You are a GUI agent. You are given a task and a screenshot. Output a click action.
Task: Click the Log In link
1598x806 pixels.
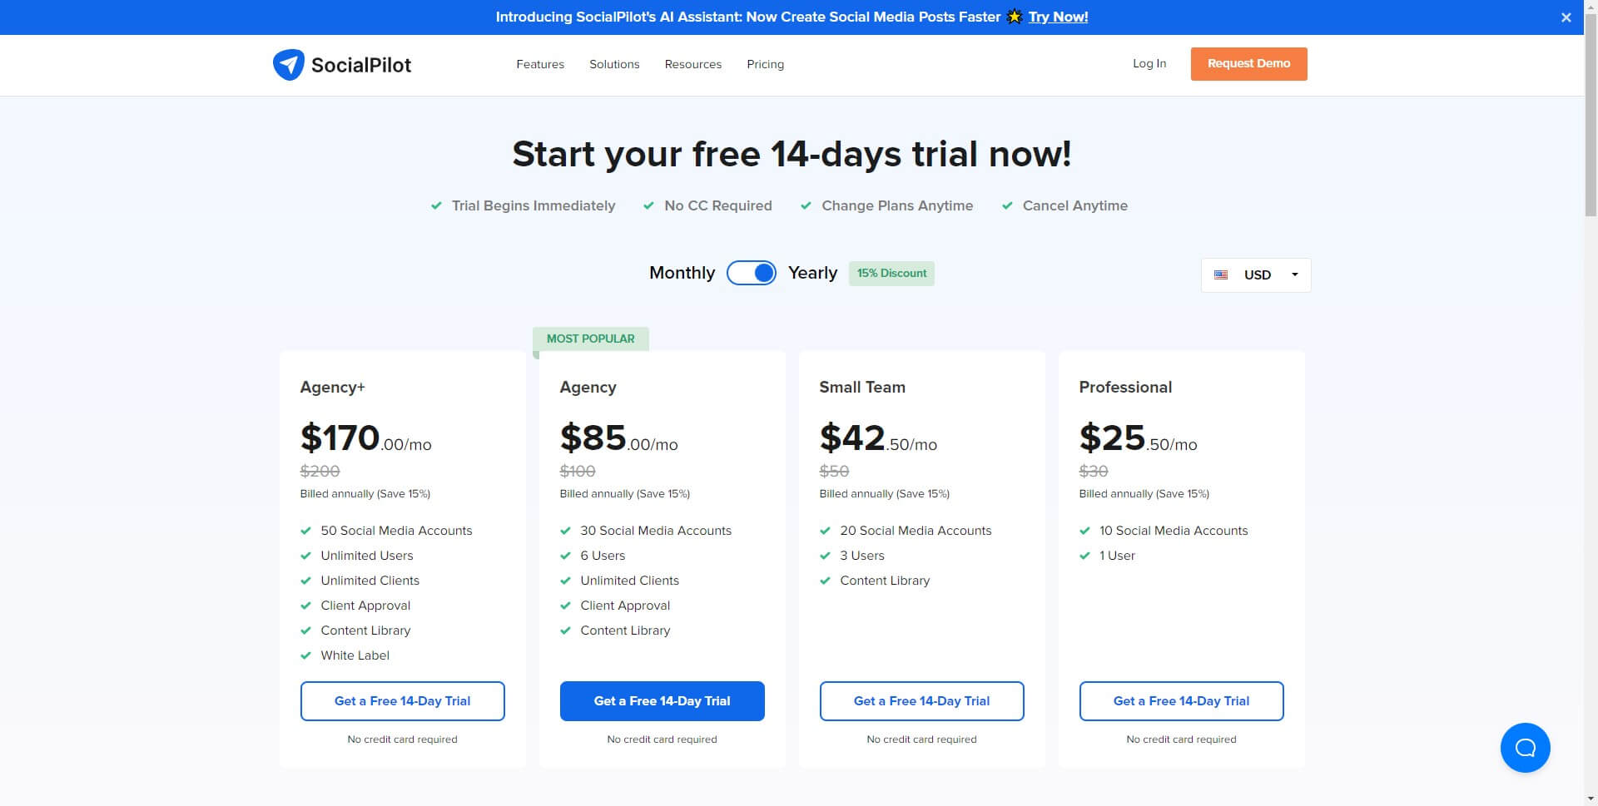tap(1149, 63)
